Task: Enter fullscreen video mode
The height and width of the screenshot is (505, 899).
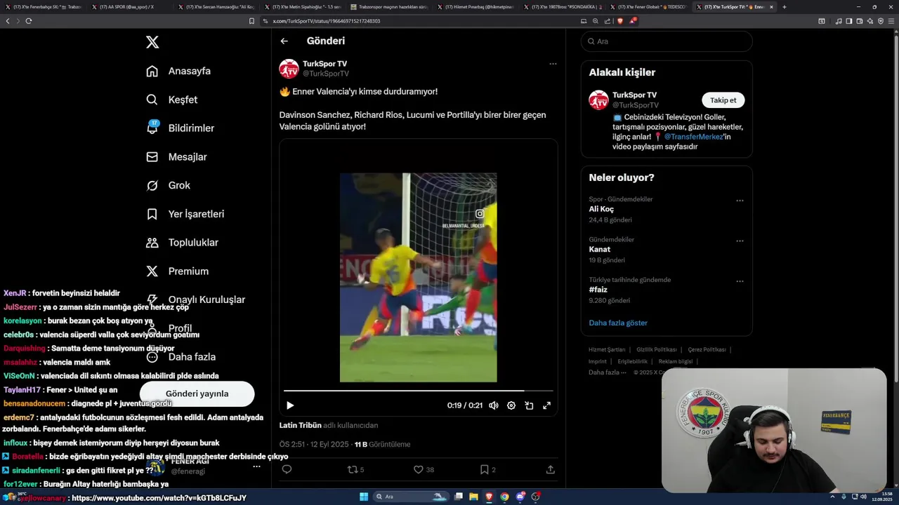Action: point(546,405)
